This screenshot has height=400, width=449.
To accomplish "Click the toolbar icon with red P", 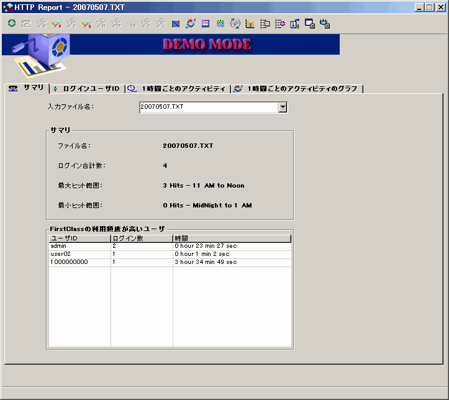I will [56, 24].
